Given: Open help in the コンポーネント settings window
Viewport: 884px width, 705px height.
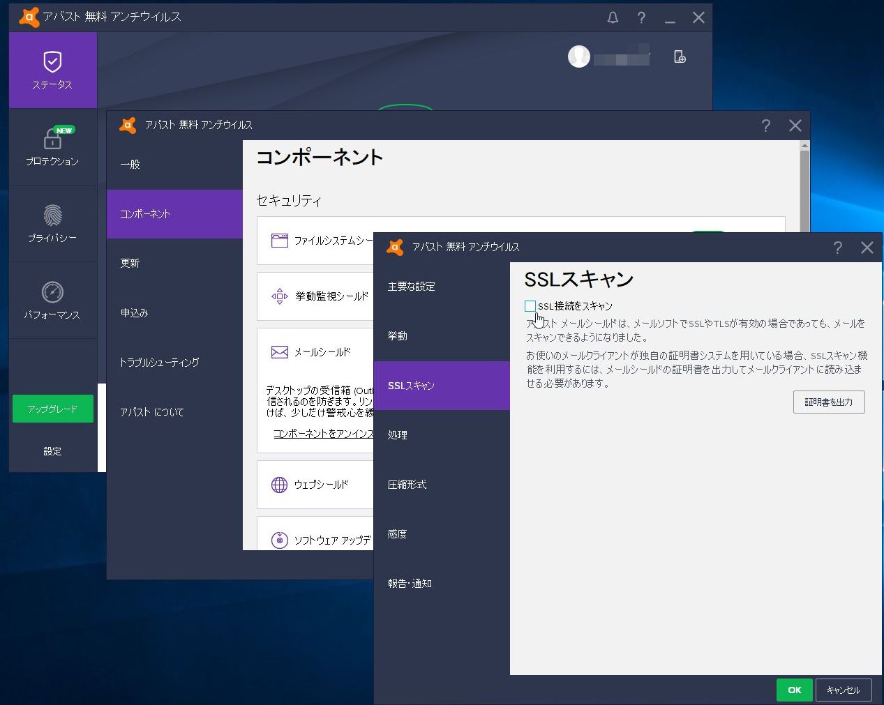Looking at the screenshot, I should coord(765,126).
